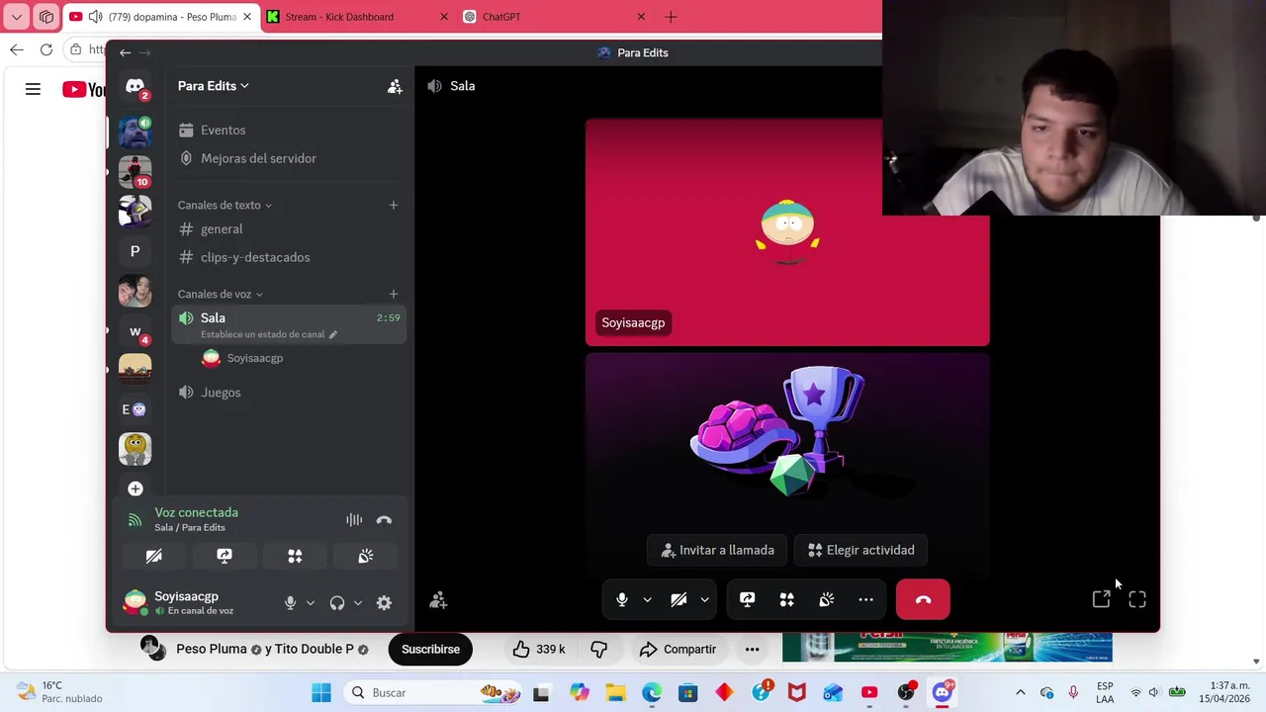Screen dimensions: 1266x712
Task: Switch to the ChatGPT tab
Action: (554, 17)
